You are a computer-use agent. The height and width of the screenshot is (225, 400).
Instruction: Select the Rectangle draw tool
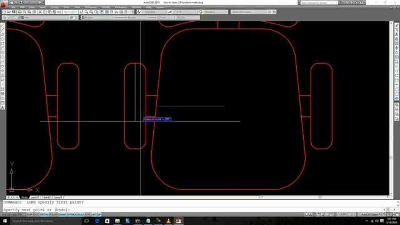pos(2,43)
